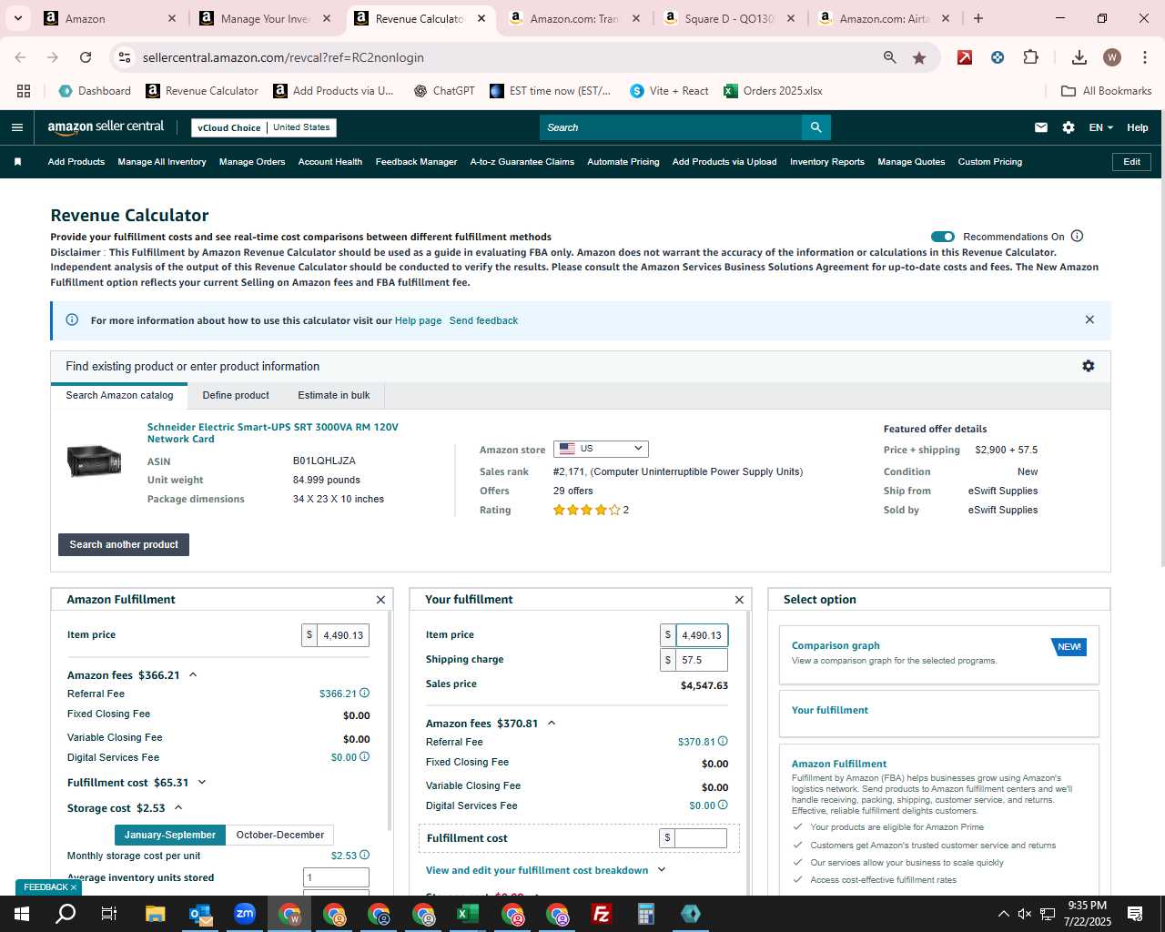Open Seller Central settings gear

[1069, 127]
